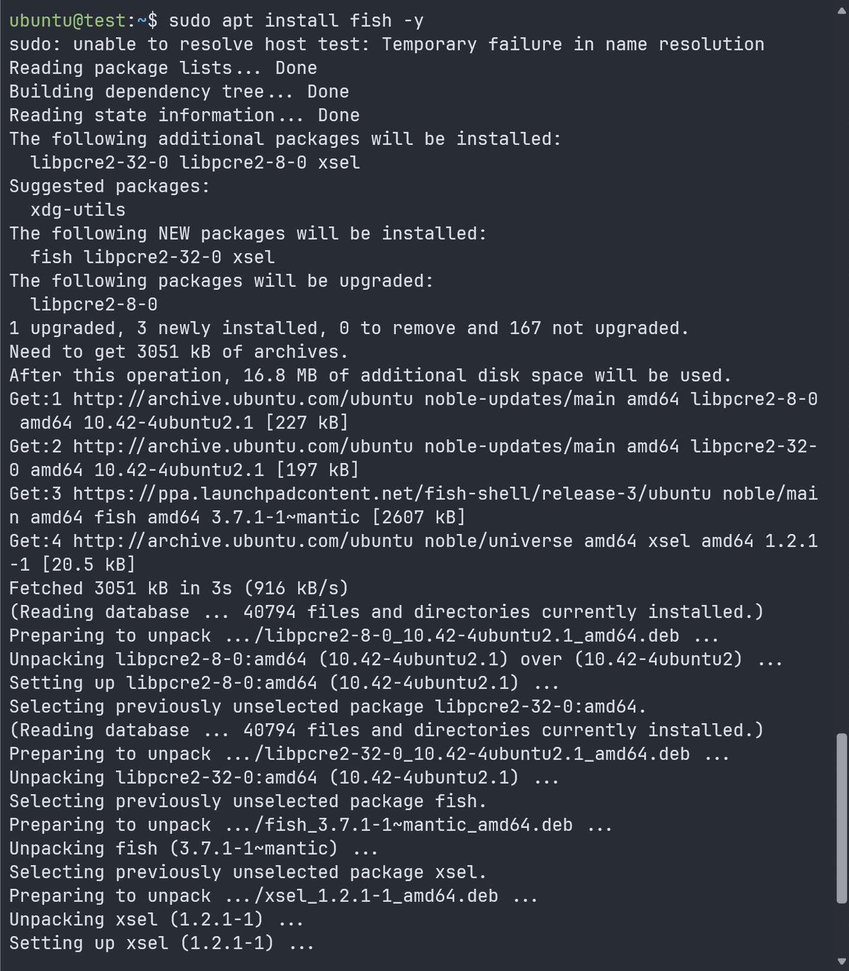The width and height of the screenshot is (849, 971).
Task: Open the Get:2 archive.ubuntu.com URL
Action: click(x=243, y=446)
